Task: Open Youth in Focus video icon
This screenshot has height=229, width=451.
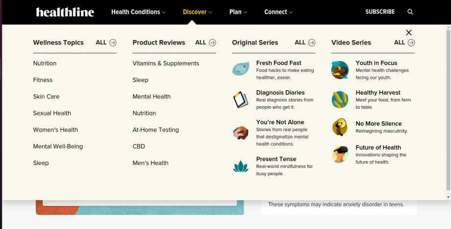Action: point(340,70)
